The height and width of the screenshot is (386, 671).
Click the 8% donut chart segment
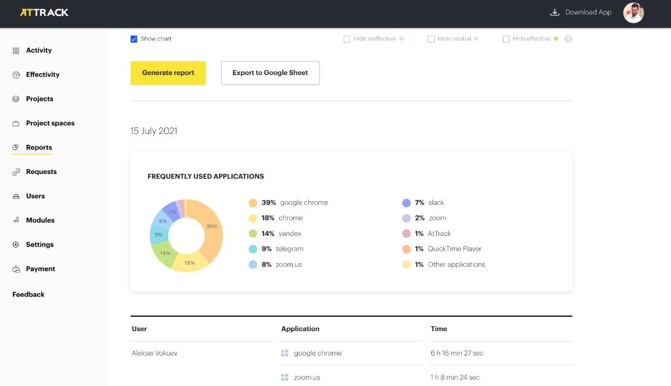(163, 220)
